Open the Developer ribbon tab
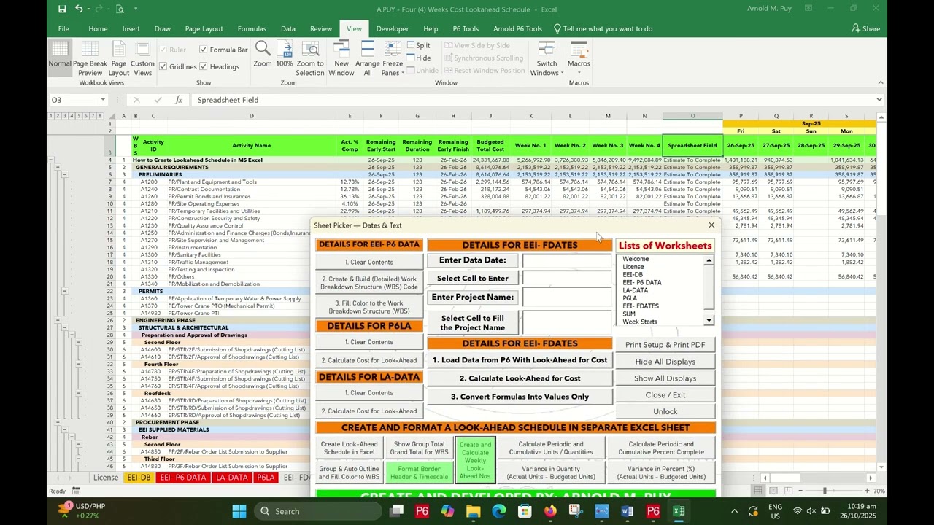This screenshot has height=525, width=934. tap(393, 28)
